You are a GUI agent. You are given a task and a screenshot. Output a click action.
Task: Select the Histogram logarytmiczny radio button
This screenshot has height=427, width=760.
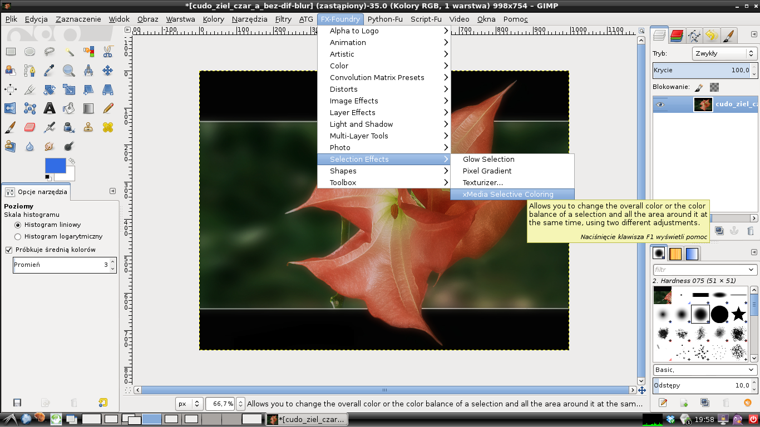(18, 236)
